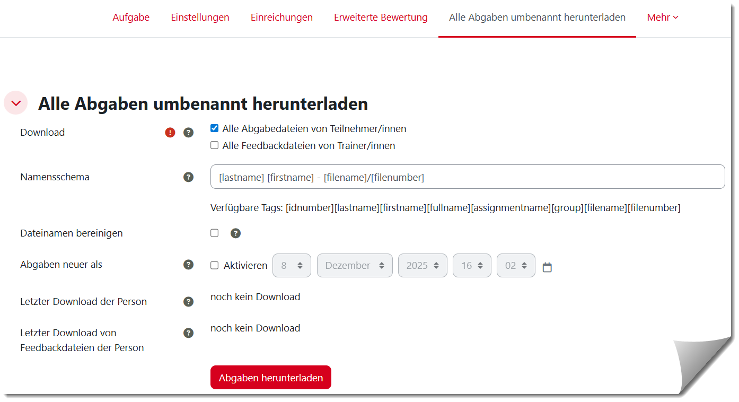Open help icon beside Namensschema
The height and width of the screenshot is (402, 739).
click(x=188, y=177)
